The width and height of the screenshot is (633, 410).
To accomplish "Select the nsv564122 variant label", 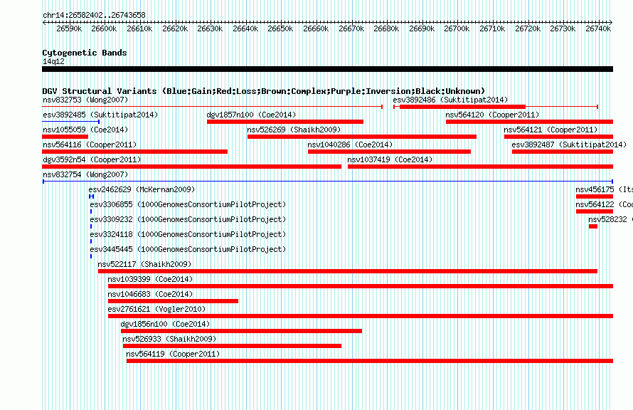I will click(x=604, y=204).
